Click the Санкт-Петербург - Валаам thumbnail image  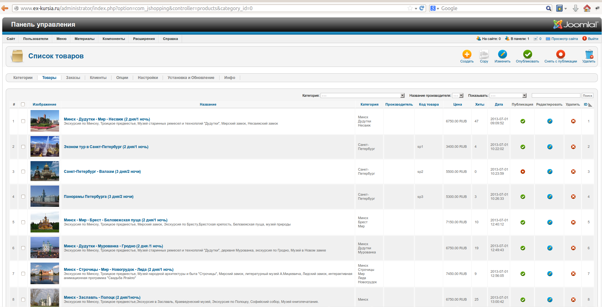coord(45,171)
